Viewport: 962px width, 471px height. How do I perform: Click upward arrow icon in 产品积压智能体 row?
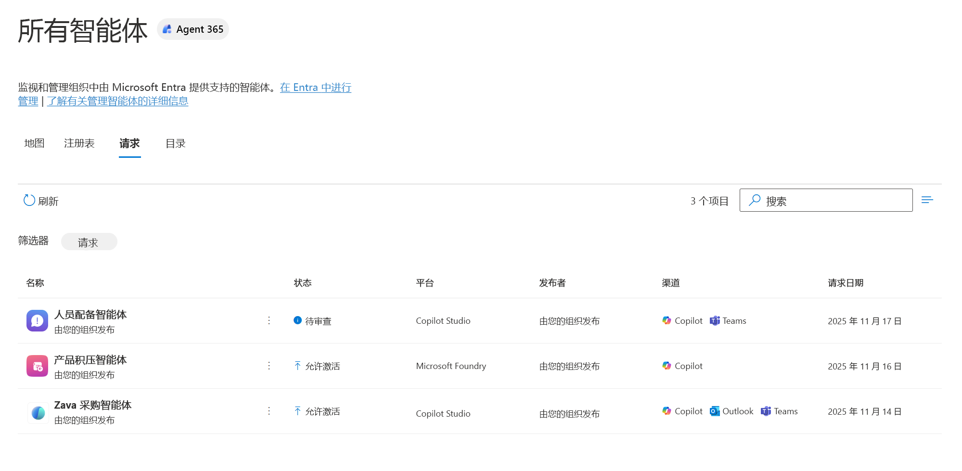[x=297, y=366]
